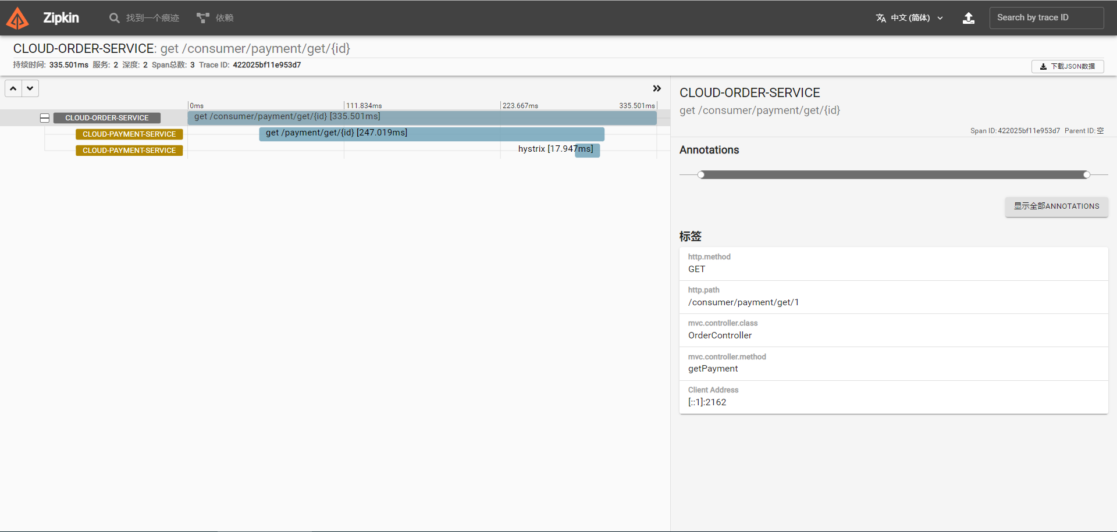Collapse the CLOUD-ORDER-SERVICE span tree
The width and height of the screenshot is (1117, 532).
[x=45, y=118]
